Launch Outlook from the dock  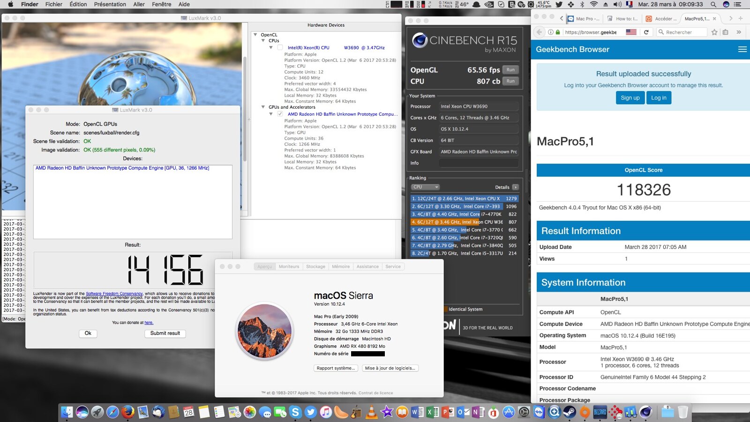point(463,412)
